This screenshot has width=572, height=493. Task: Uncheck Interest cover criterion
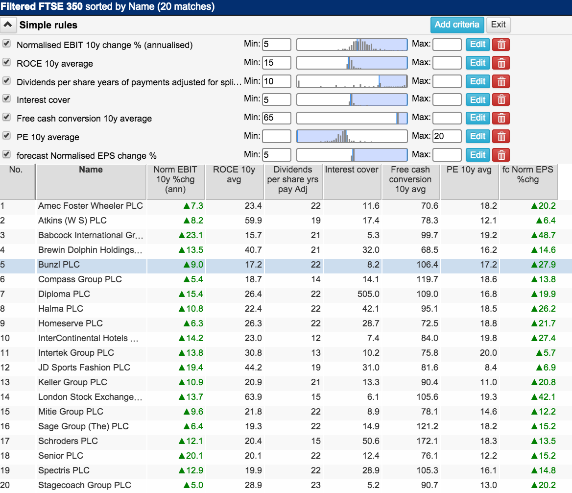tap(6, 99)
